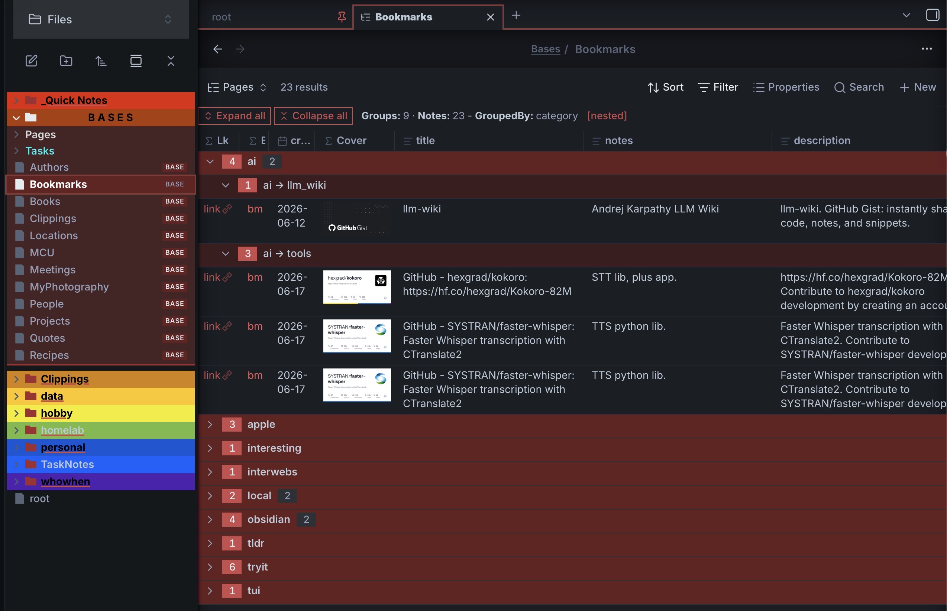Open the Pages view selector
Viewport: 947px width, 611px height.
click(237, 87)
